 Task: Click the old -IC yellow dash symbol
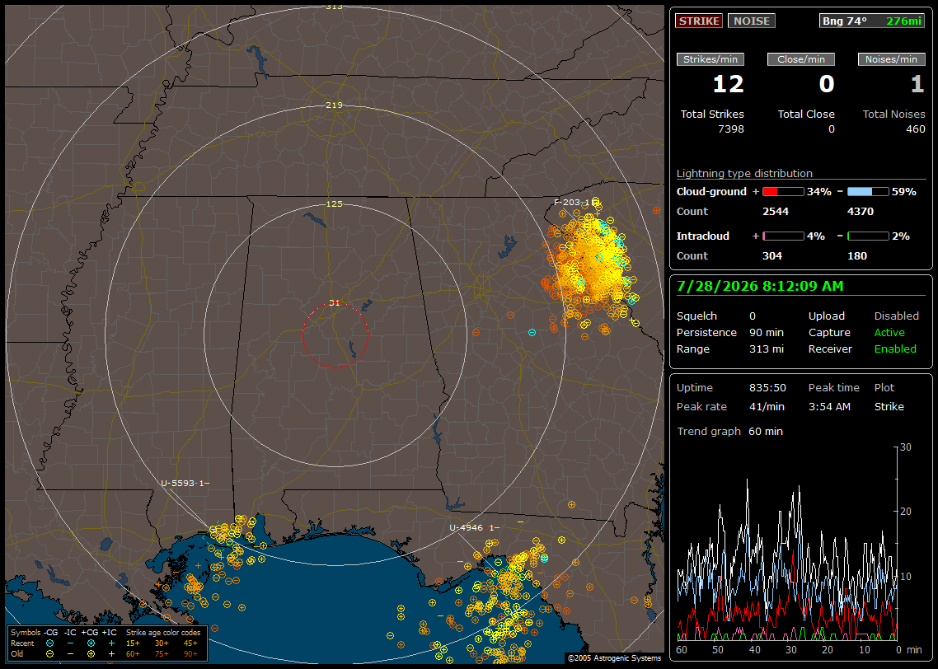click(71, 654)
